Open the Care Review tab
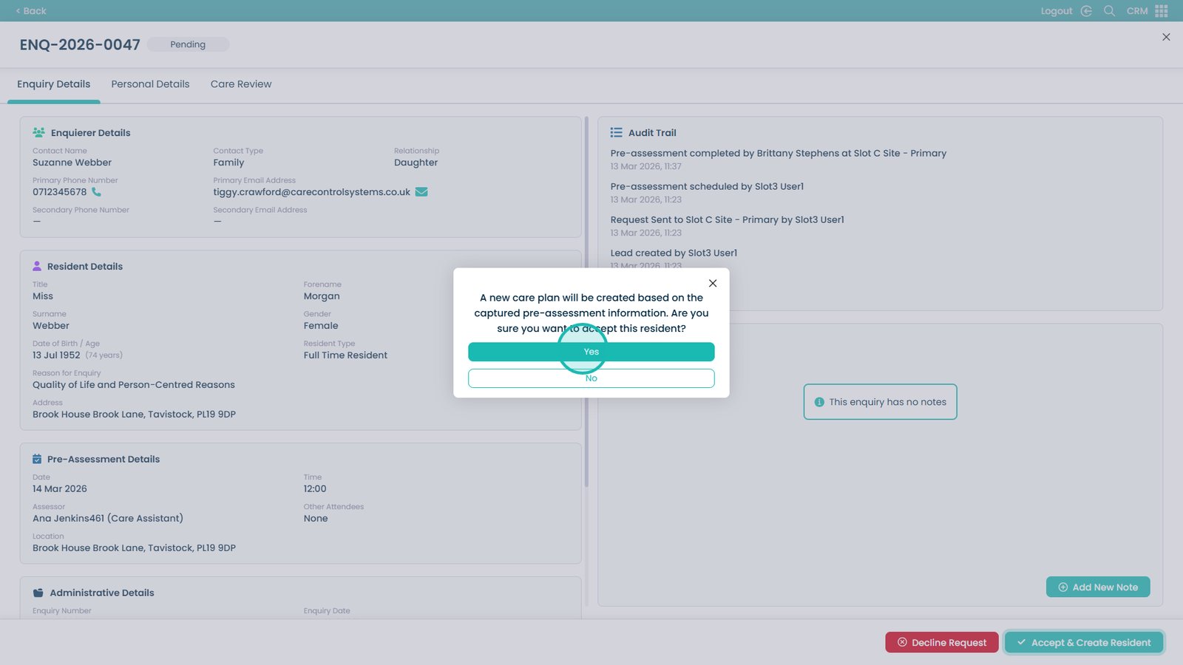The width and height of the screenshot is (1183, 665). (x=241, y=84)
